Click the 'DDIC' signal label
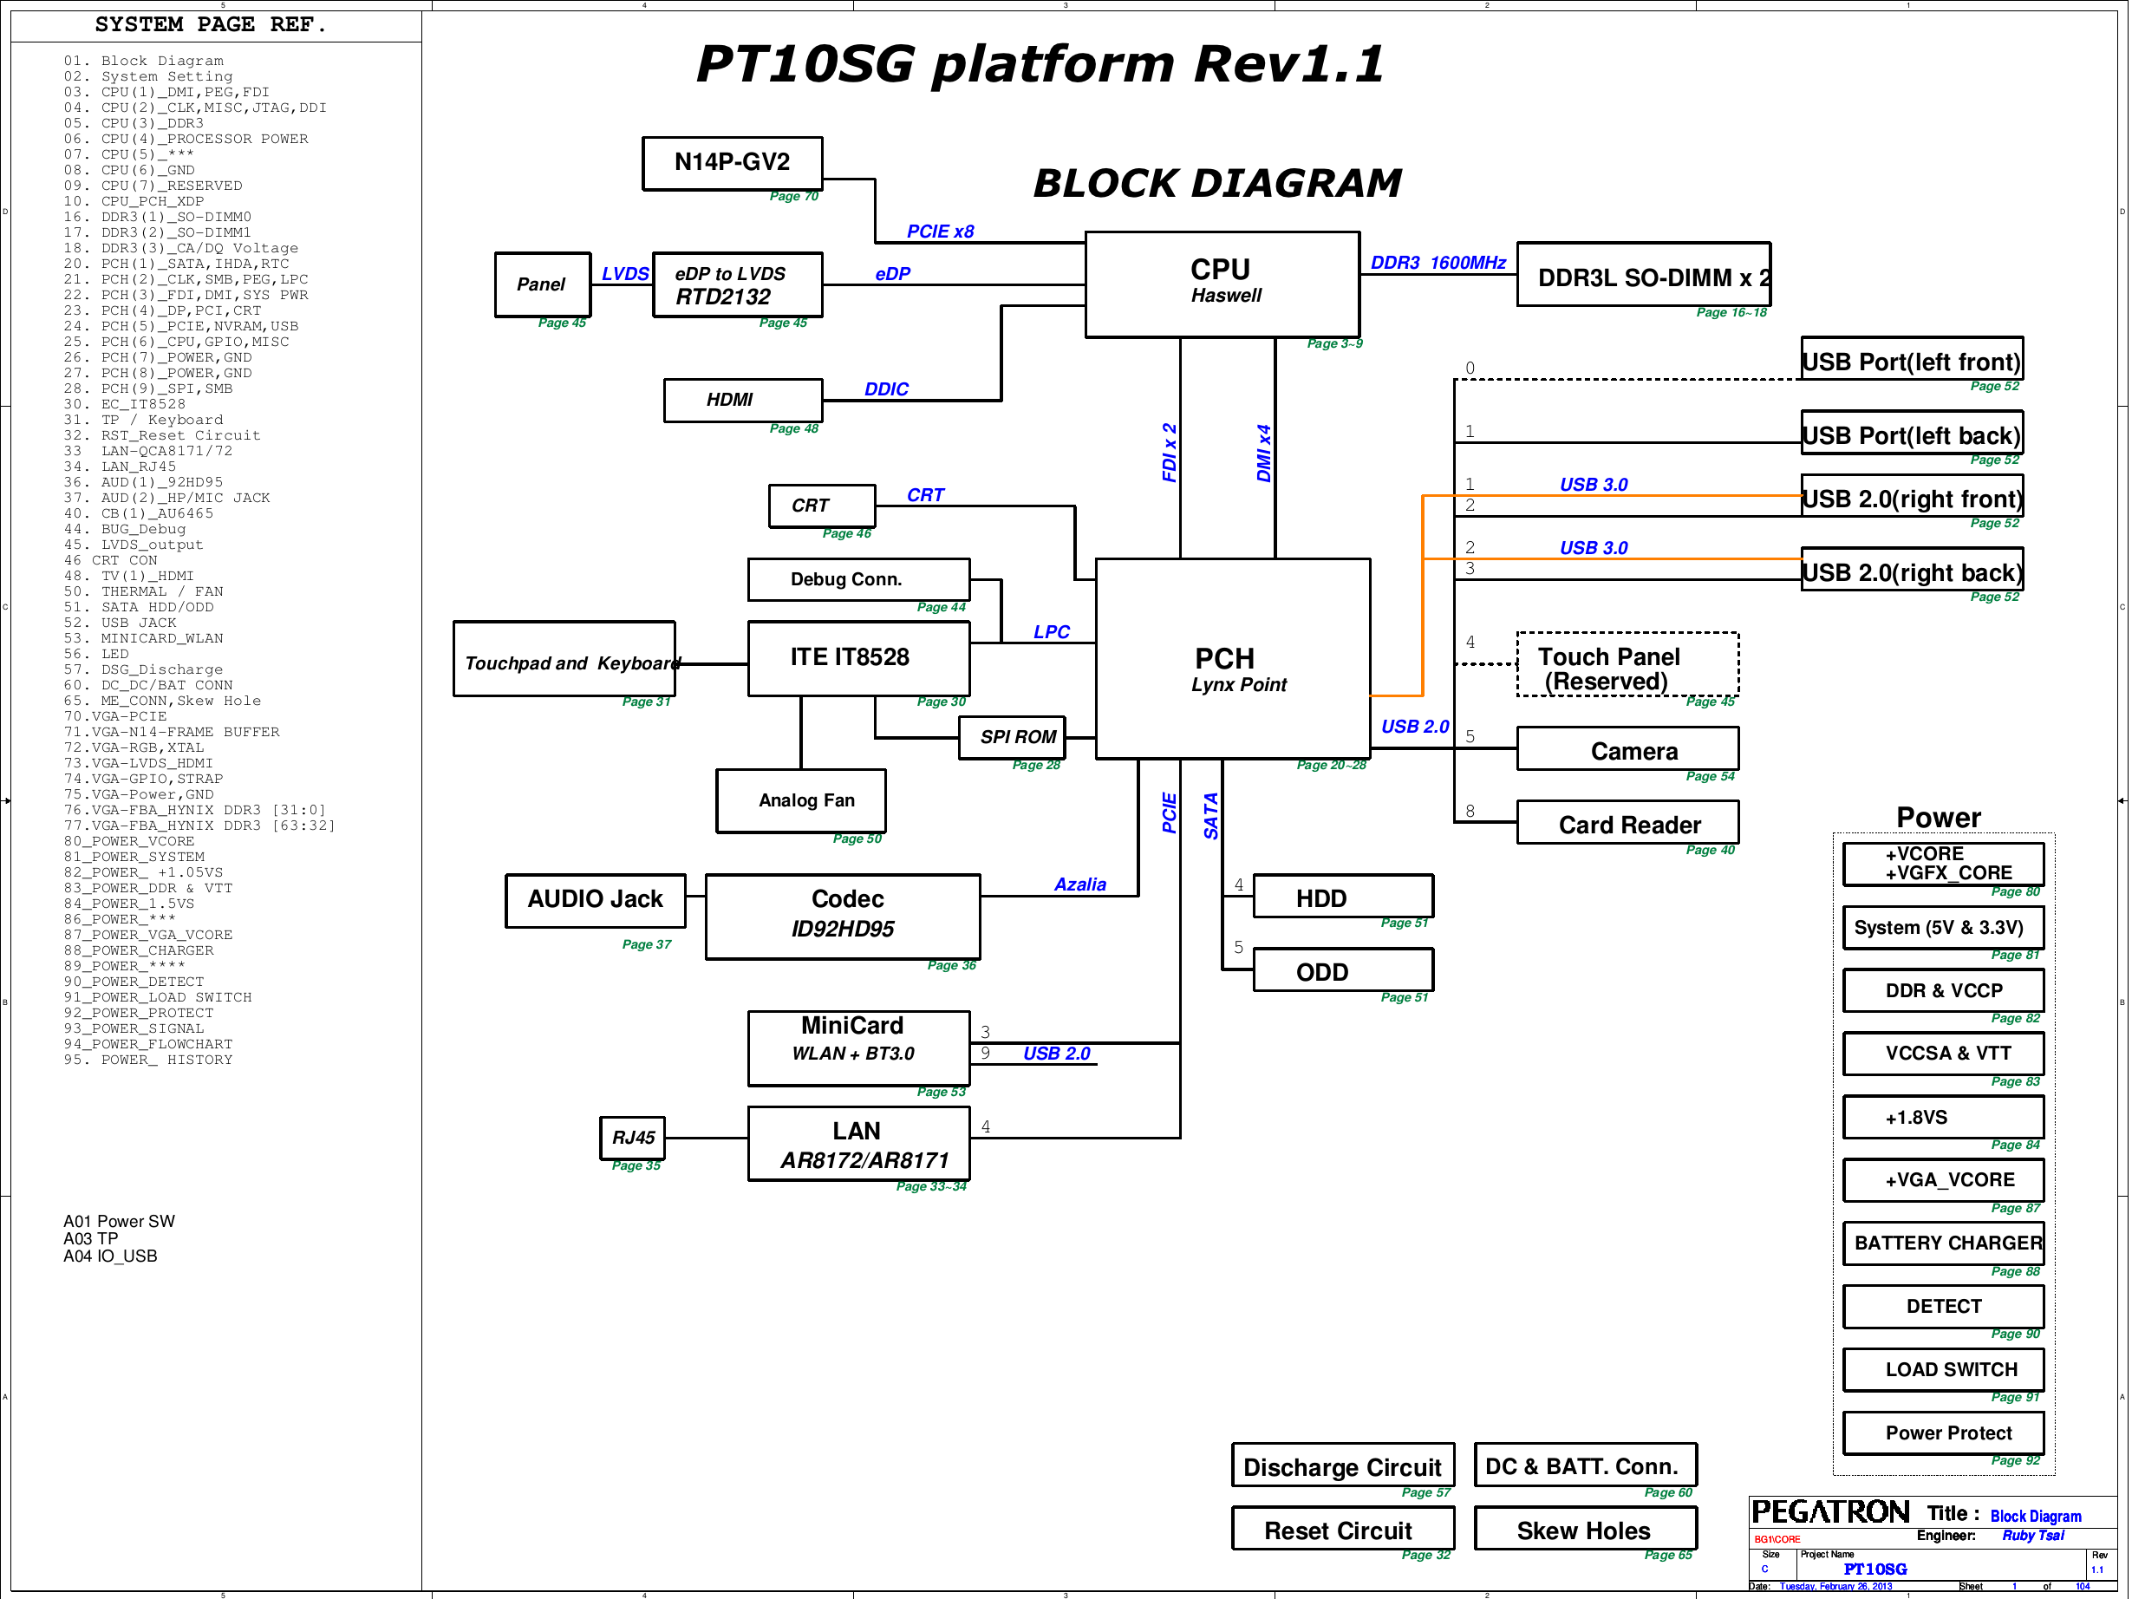Screen dimensions: 2132x1599 coord(886,388)
